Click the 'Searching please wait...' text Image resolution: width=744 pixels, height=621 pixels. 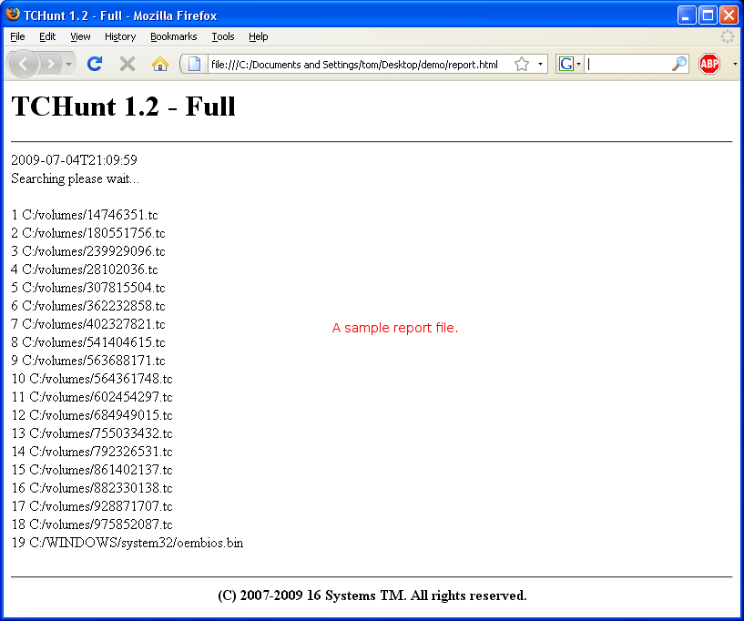coord(75,178)
